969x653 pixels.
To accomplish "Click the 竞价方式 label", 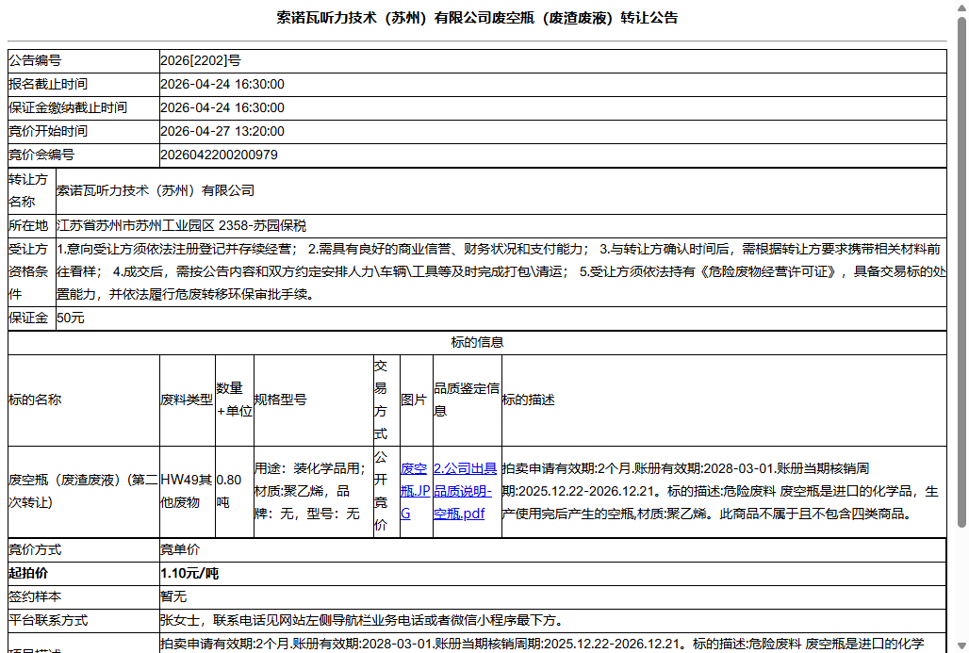I will pos(35,550).
